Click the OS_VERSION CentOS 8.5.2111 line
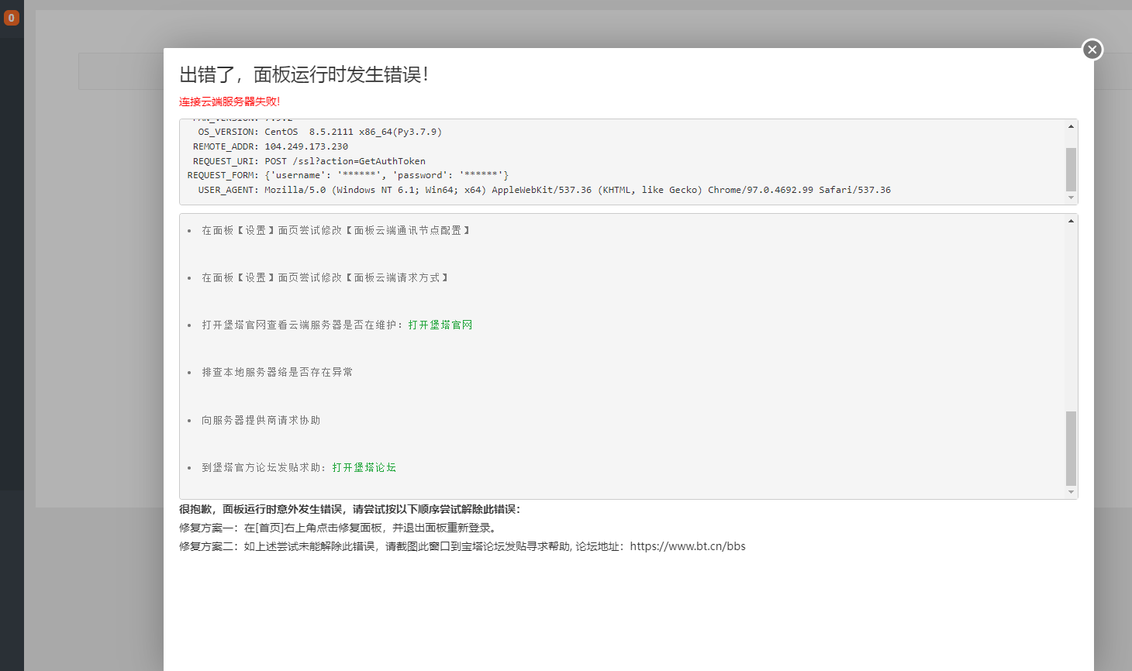 click(x=319, y=132)
